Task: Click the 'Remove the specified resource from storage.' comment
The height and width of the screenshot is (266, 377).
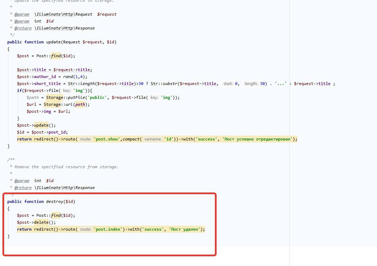Action: click(67, 167)
